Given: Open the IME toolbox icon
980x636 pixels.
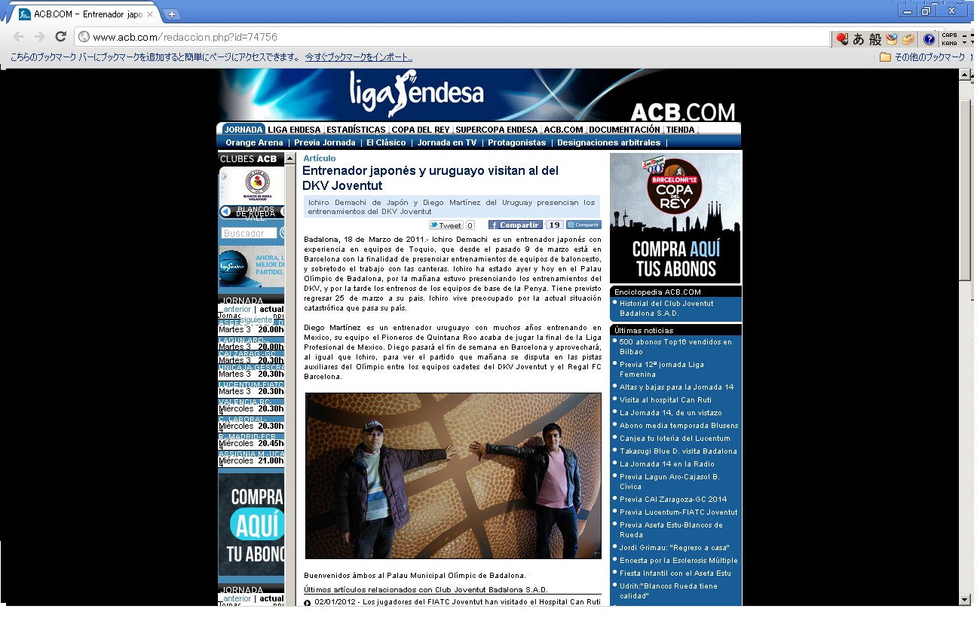Looking at the screenshot, I should click(x=908, y=39).
